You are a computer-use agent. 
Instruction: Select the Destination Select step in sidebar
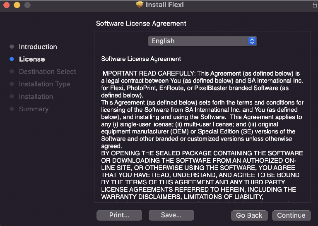click(47, 71)
